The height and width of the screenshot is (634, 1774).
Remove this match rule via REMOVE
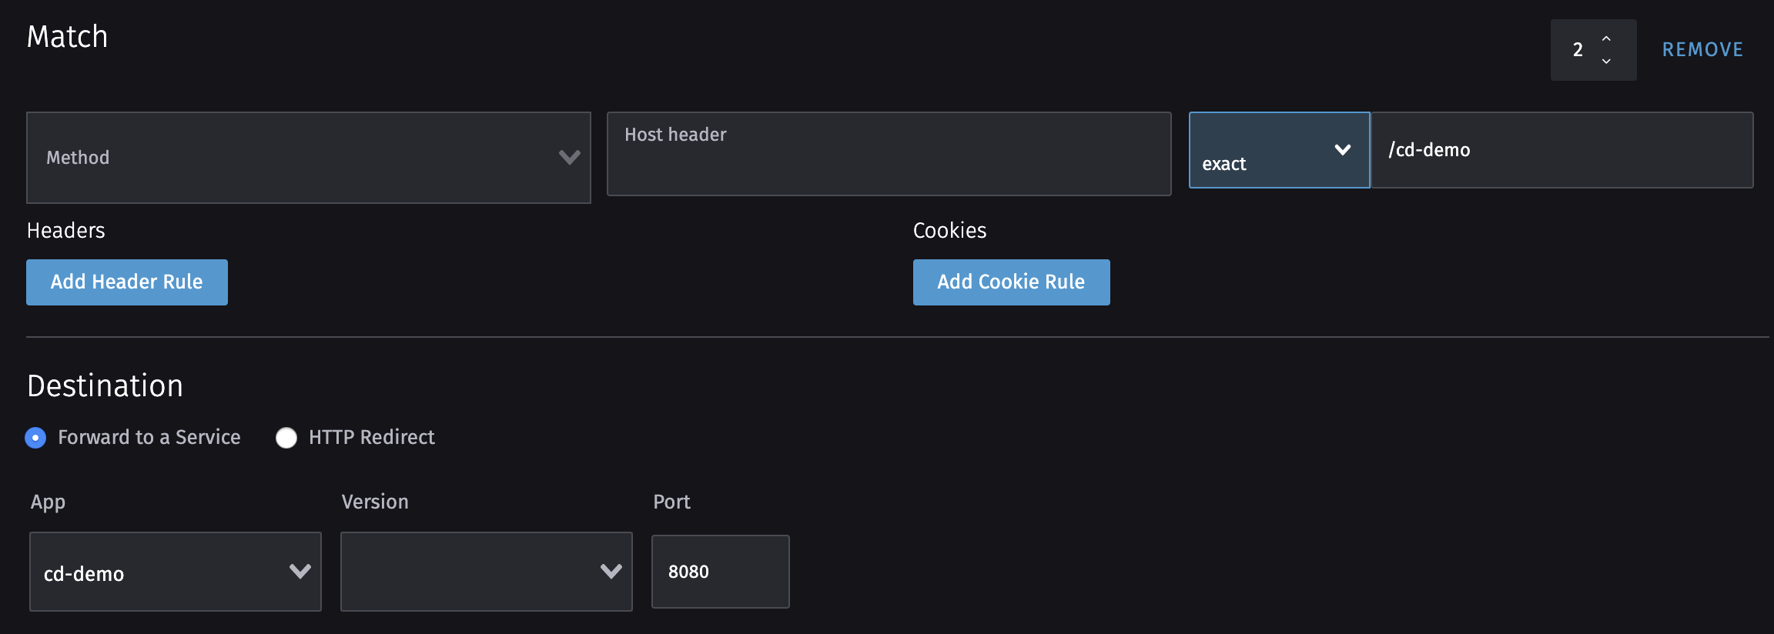(x=1702, y=50)
